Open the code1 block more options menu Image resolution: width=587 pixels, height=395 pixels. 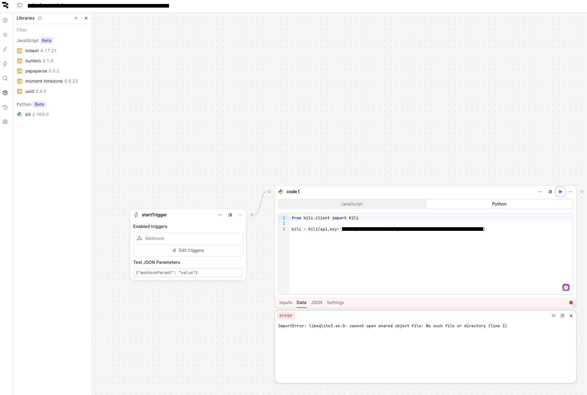[x=570, y=192]
